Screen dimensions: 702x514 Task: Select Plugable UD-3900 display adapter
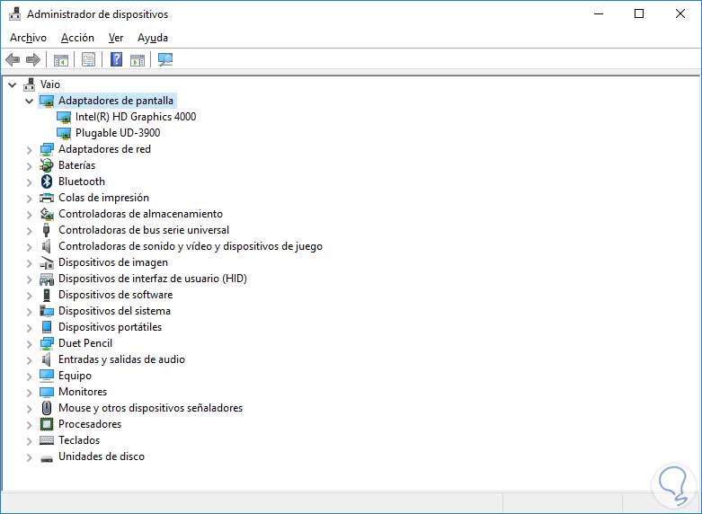118,133
